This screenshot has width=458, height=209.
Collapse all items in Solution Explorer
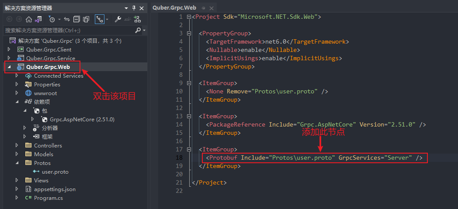[x=76, y=20]
